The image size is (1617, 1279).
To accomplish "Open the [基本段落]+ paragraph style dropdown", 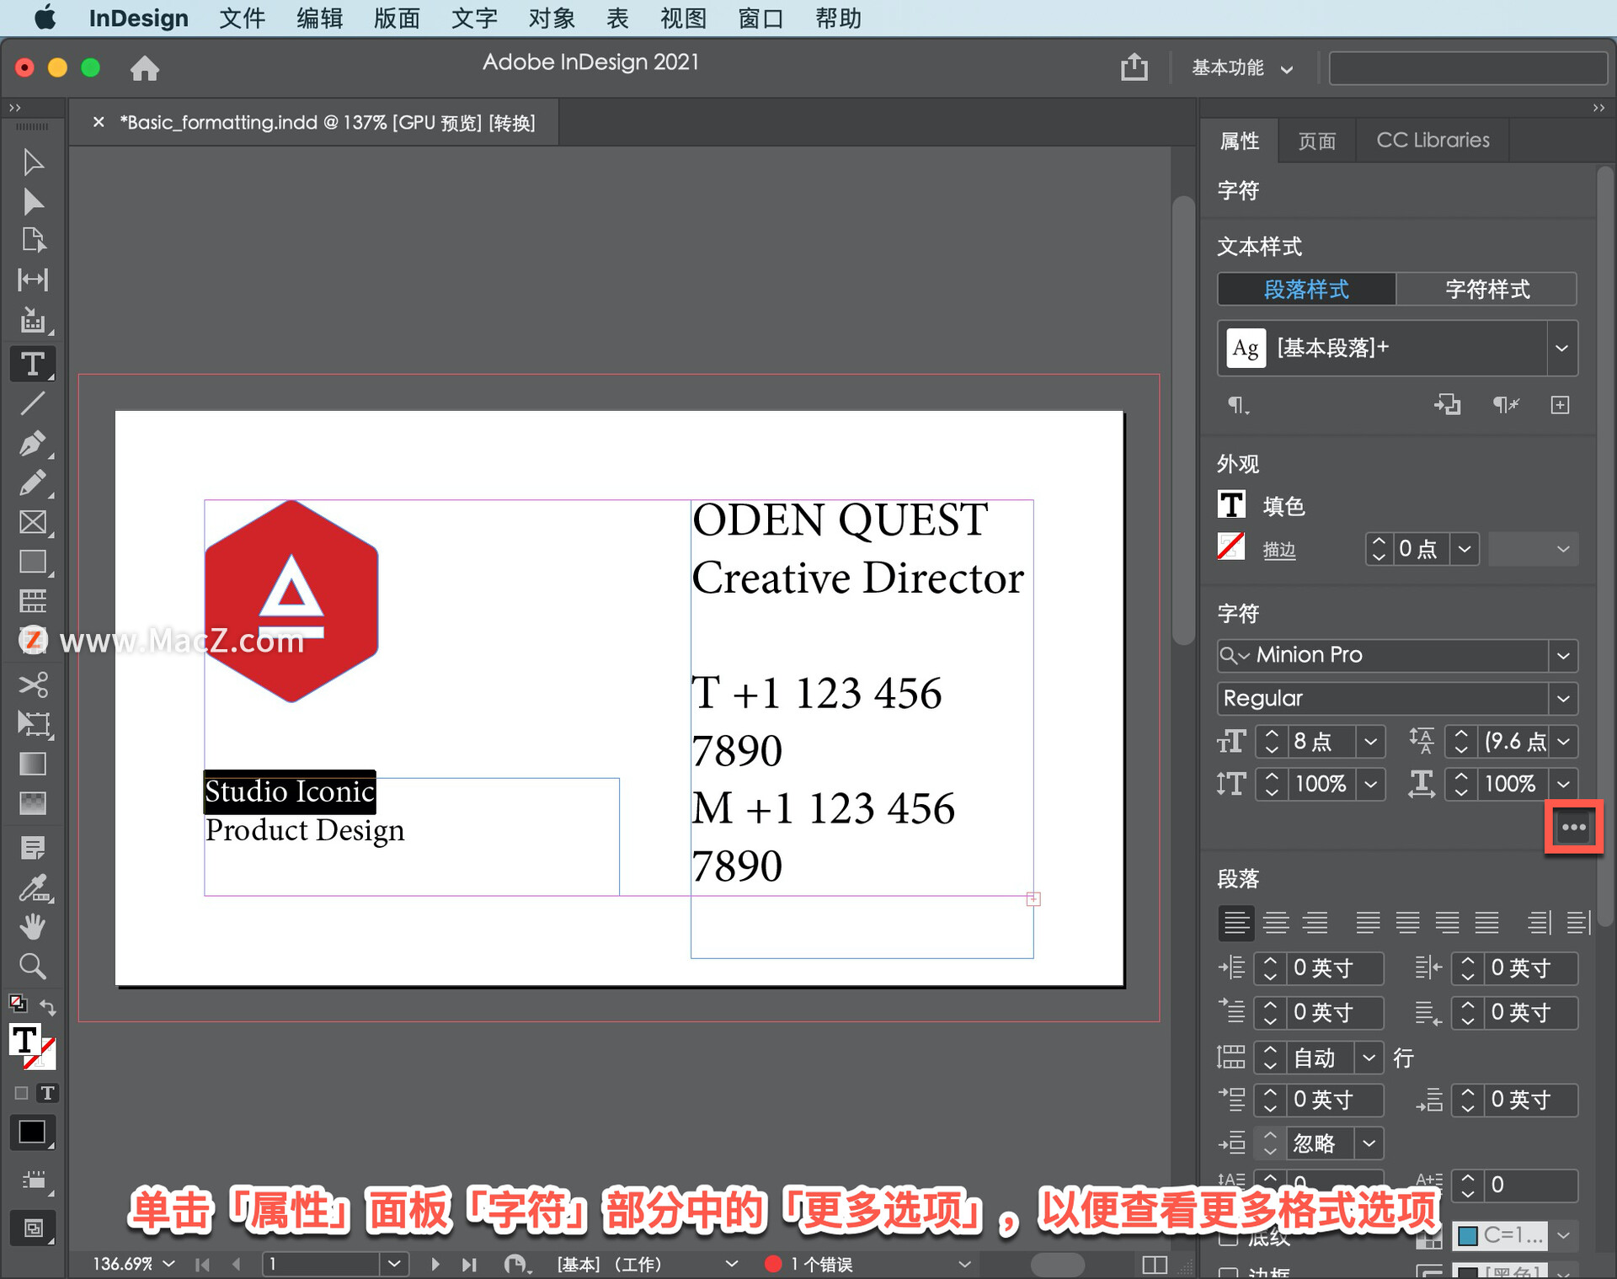I will 1562,348.
